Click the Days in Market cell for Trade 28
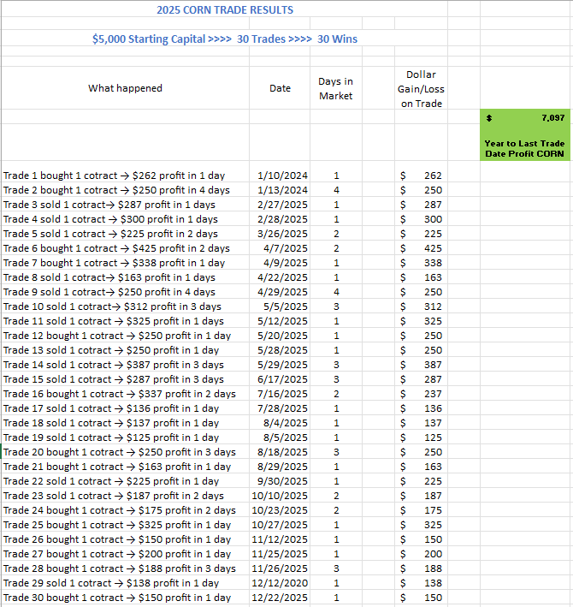The image size is (573, 607). 336,568
